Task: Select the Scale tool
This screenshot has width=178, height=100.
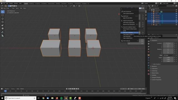Action: point(3,25)
